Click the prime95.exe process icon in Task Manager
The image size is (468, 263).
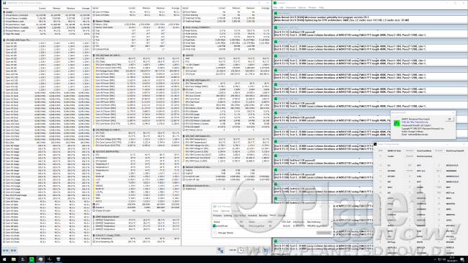pyautogui.click(x=215, y=226)
